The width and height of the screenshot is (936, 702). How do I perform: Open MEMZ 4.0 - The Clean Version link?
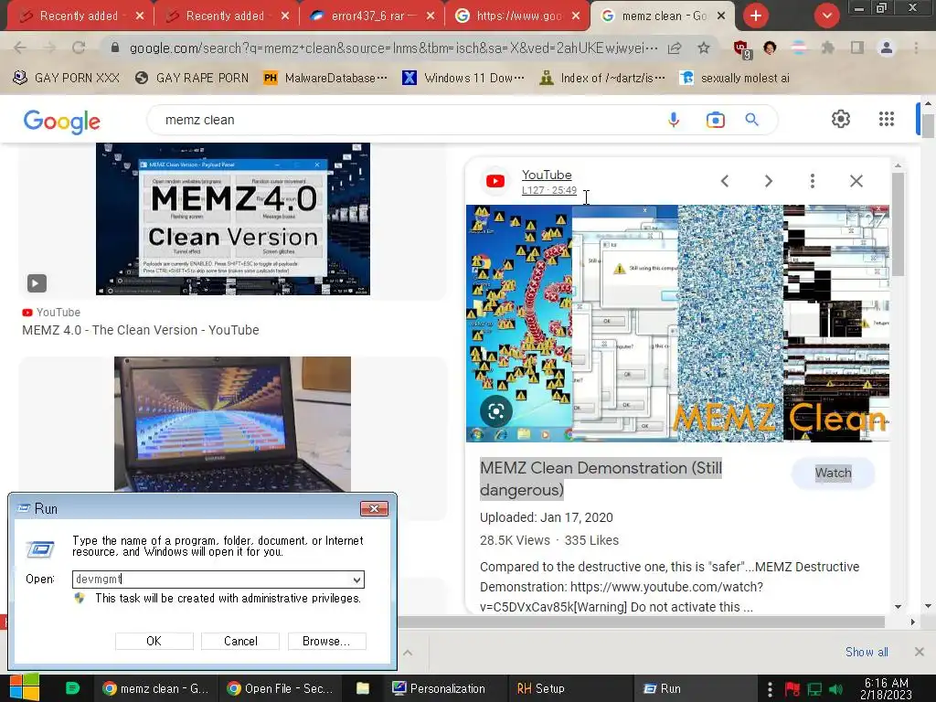click(140, 330)
